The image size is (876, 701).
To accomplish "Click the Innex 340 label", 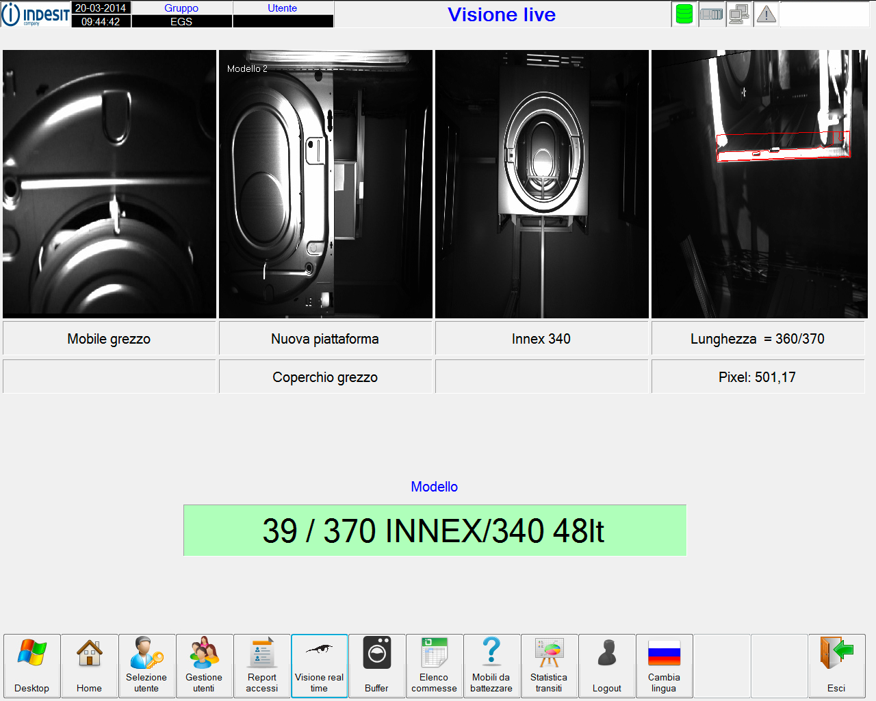I will (541, 339).
